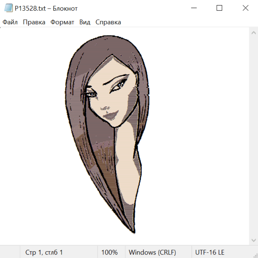
Task: Place cursor on the ASCII art lips
Action: coord(111,116)
